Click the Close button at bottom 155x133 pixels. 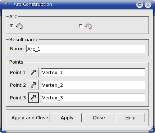click(x=99, y=118)
